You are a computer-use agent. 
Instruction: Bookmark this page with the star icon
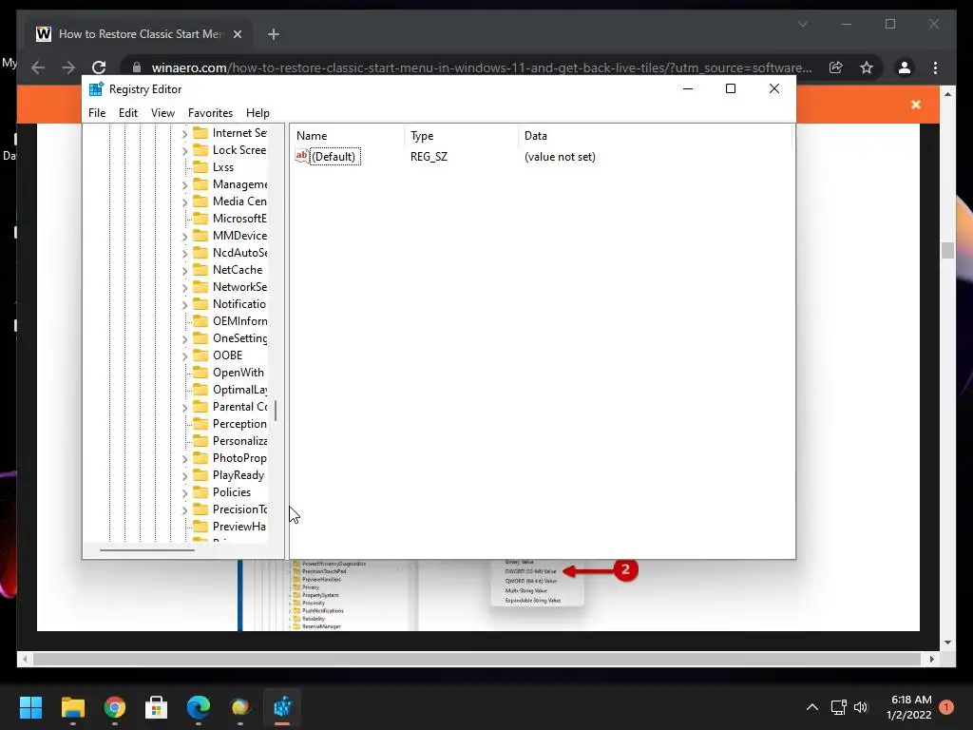(x=867, y=67)
